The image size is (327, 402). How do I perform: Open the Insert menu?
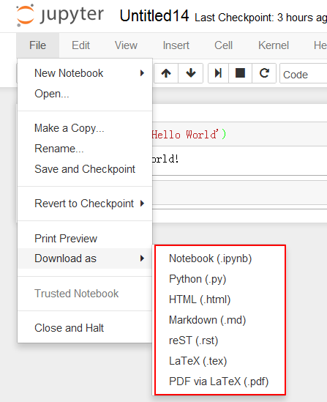tap(176, 45)
